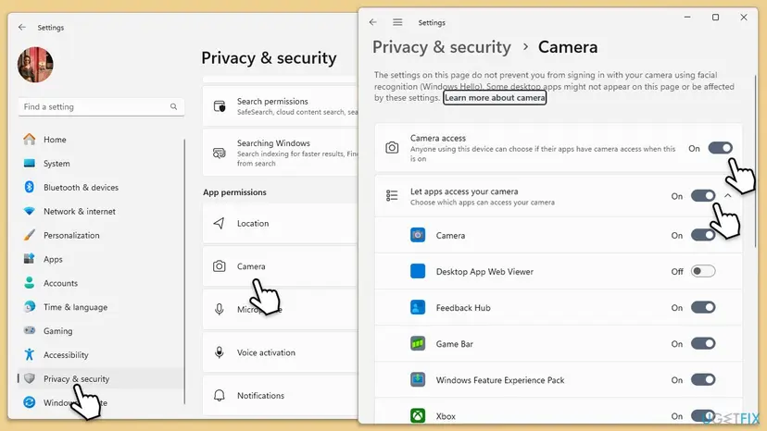Click the search magnifier icon in Find a setting
Viewport: 767px width, 431px height.
coord(173,106)
